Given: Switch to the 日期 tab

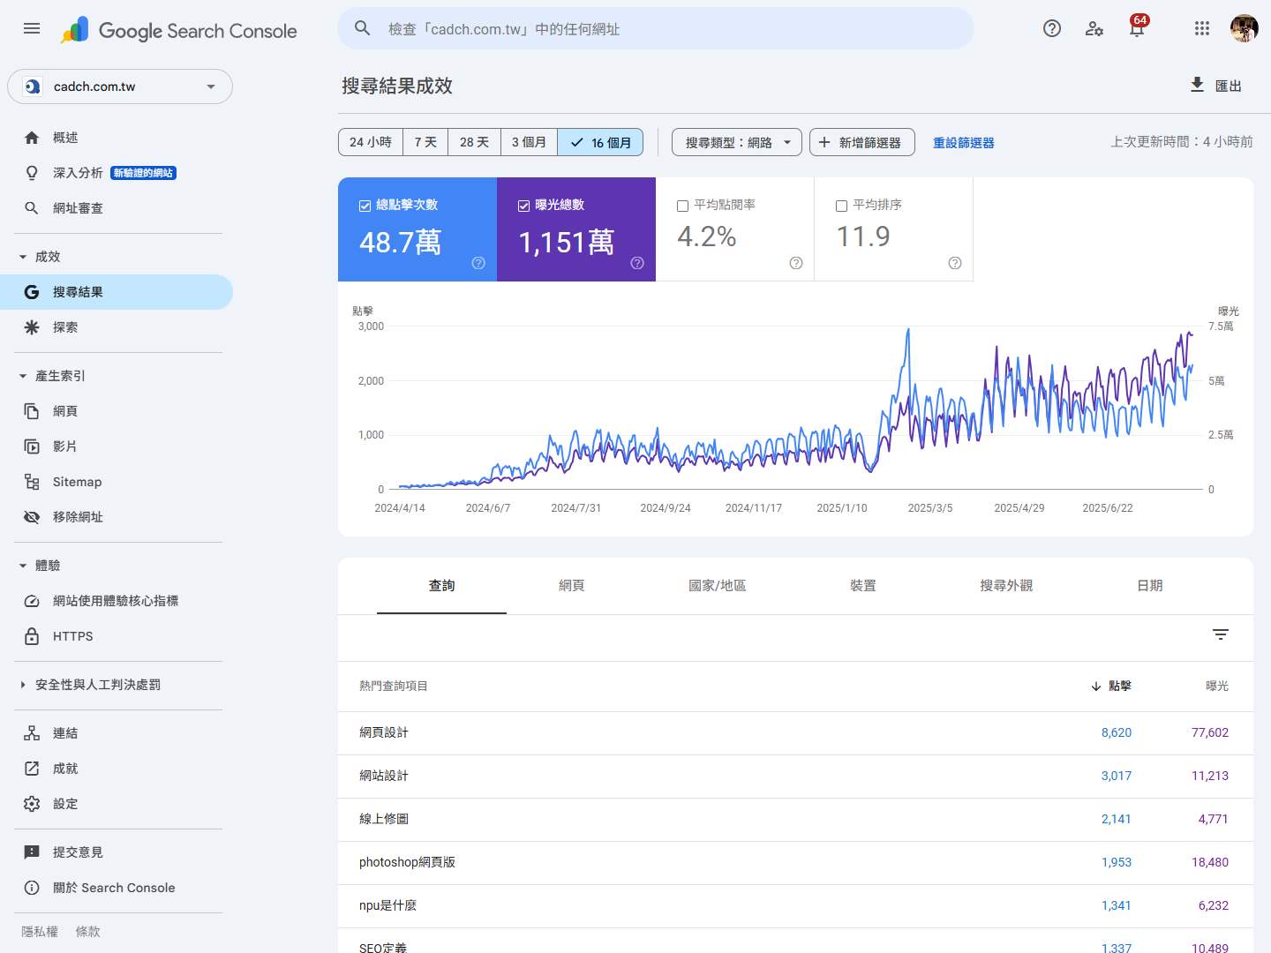Looking at the screenshot, I should [1149, 586].
